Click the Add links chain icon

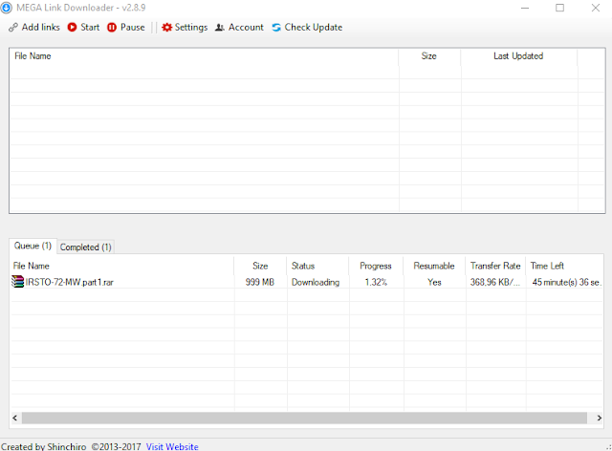pyautogui.click(x=13, y=28)
